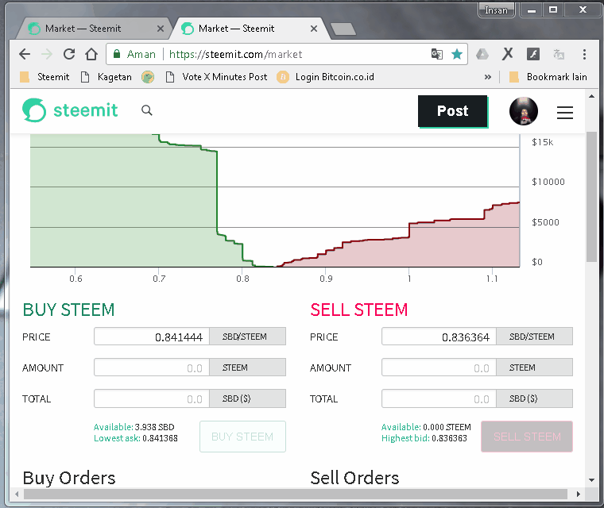Open a new browser tab
Screen dimensions: 604x508
pyautogui.click(x=343, y=29)
